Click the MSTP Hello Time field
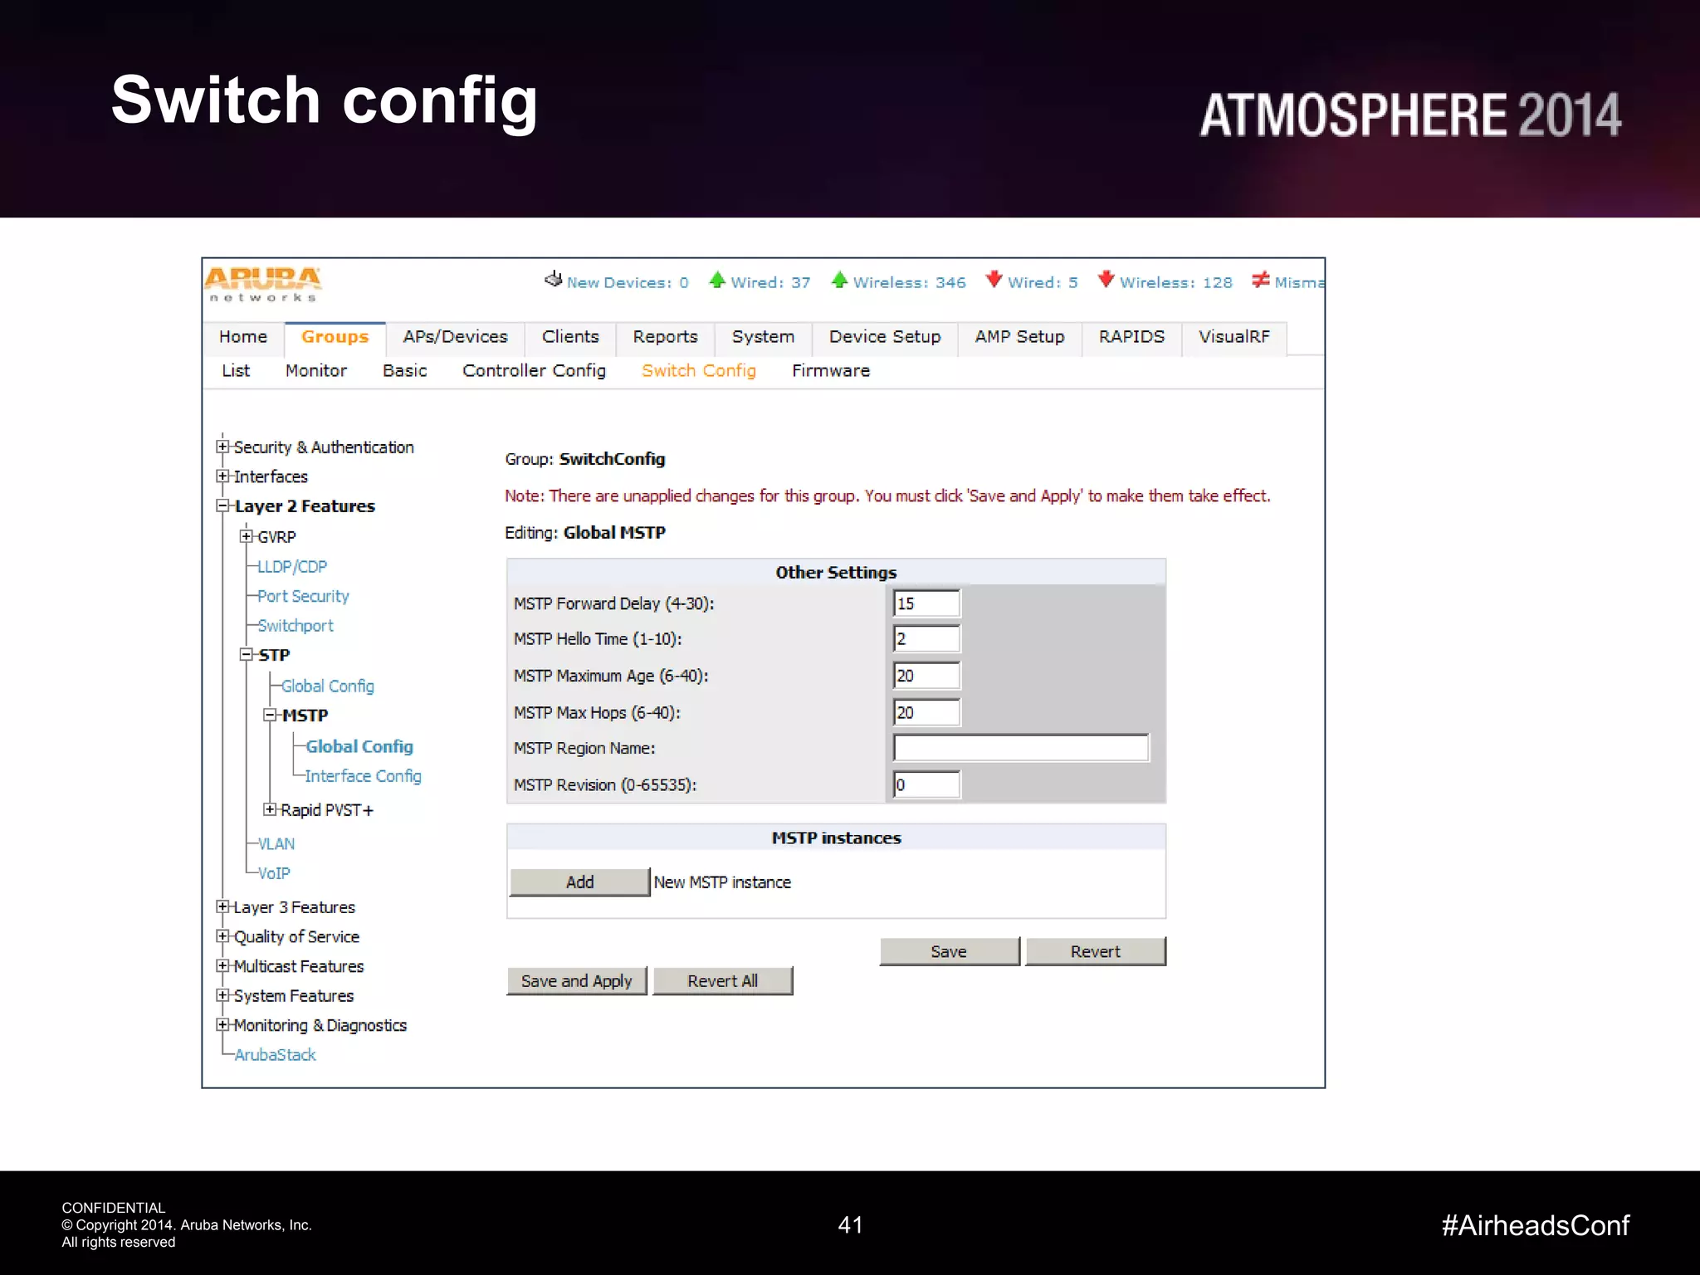Viewport: 1700px width, 1275px height. point(927,639)
